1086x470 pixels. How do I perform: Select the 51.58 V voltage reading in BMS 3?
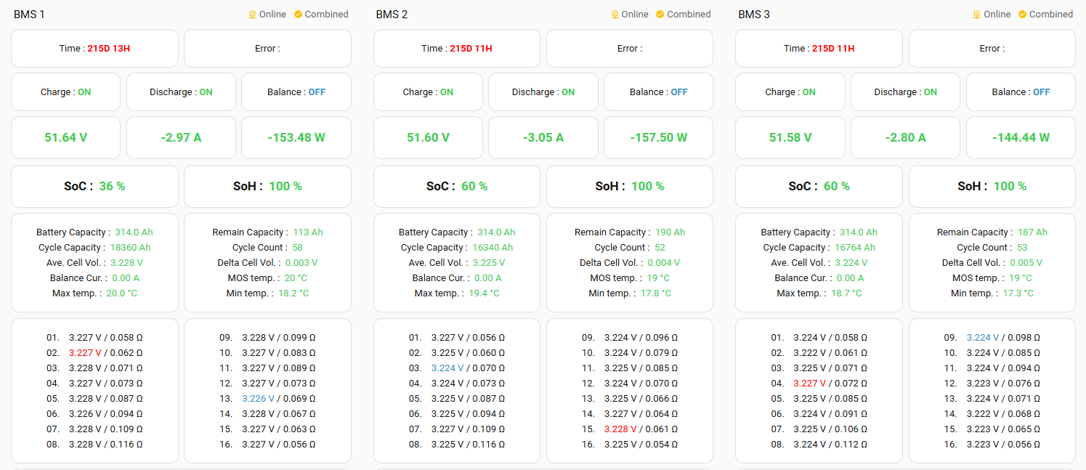click(790, 137)
